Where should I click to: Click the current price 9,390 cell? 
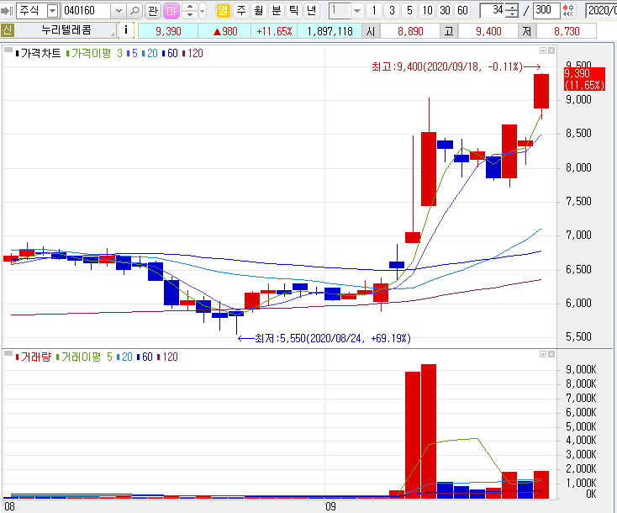click(x=168, y=31)
